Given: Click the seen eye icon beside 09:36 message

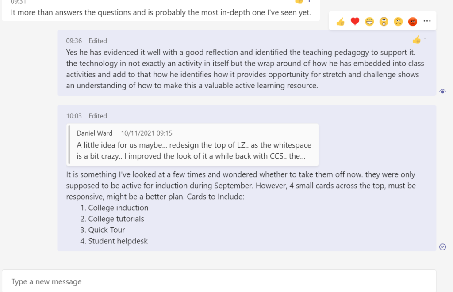Looking at the screenshot, I should (x=442, y=91).
